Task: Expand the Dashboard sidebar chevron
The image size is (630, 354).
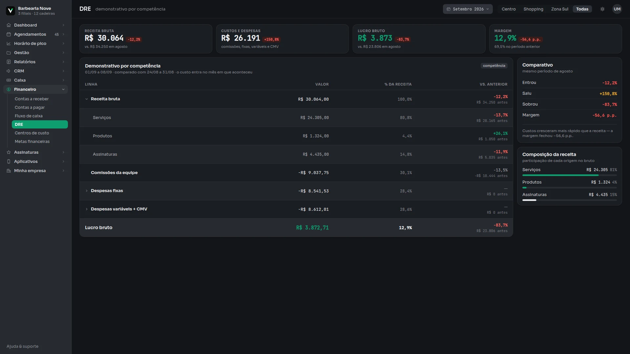Action: click(63, 25)
